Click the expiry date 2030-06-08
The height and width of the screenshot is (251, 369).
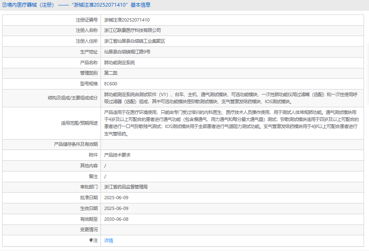pyautogui.click(x=116, y=219)
